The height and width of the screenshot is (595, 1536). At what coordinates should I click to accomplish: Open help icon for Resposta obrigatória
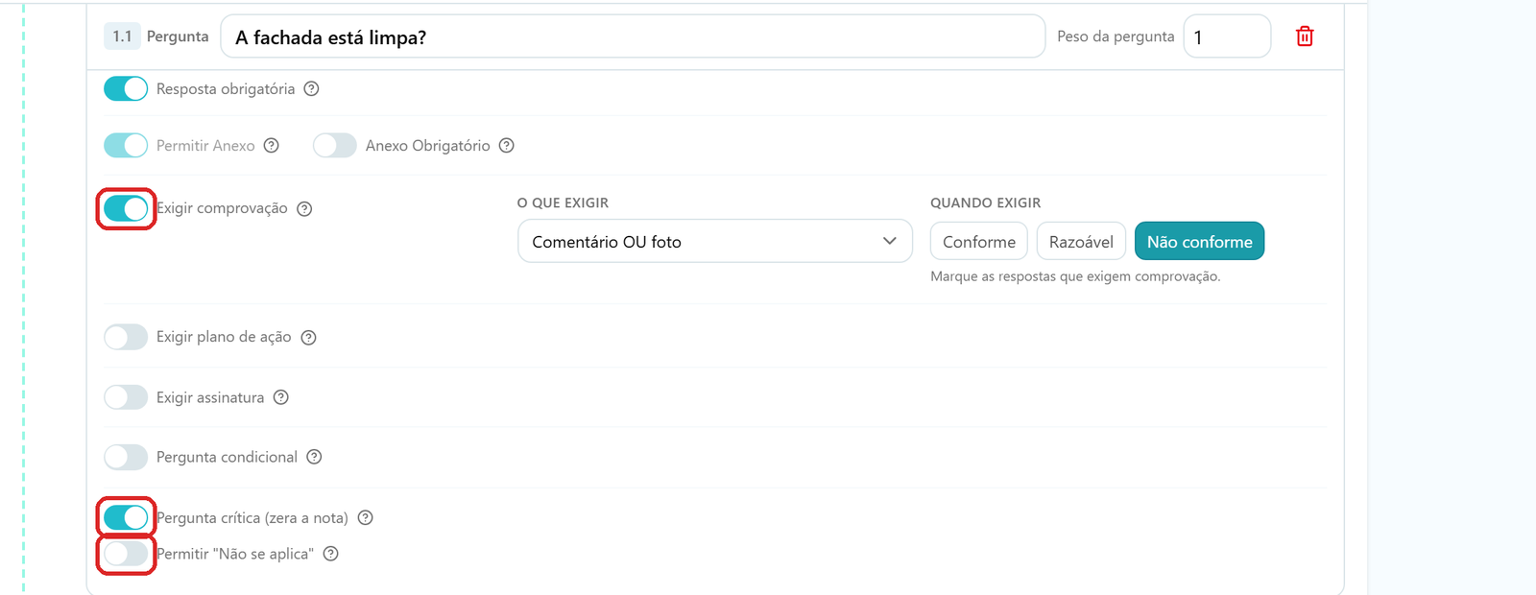(x=311, y=88)
